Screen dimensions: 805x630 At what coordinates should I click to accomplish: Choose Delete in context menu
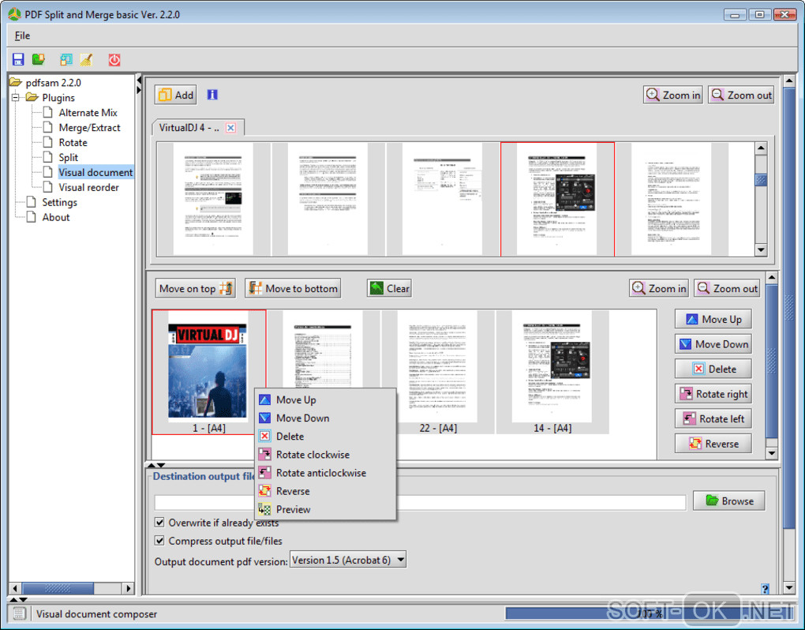325,437
